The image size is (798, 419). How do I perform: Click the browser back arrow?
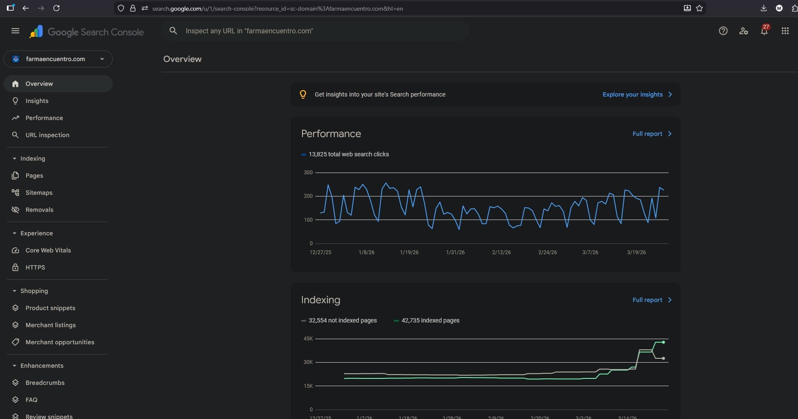26,8
